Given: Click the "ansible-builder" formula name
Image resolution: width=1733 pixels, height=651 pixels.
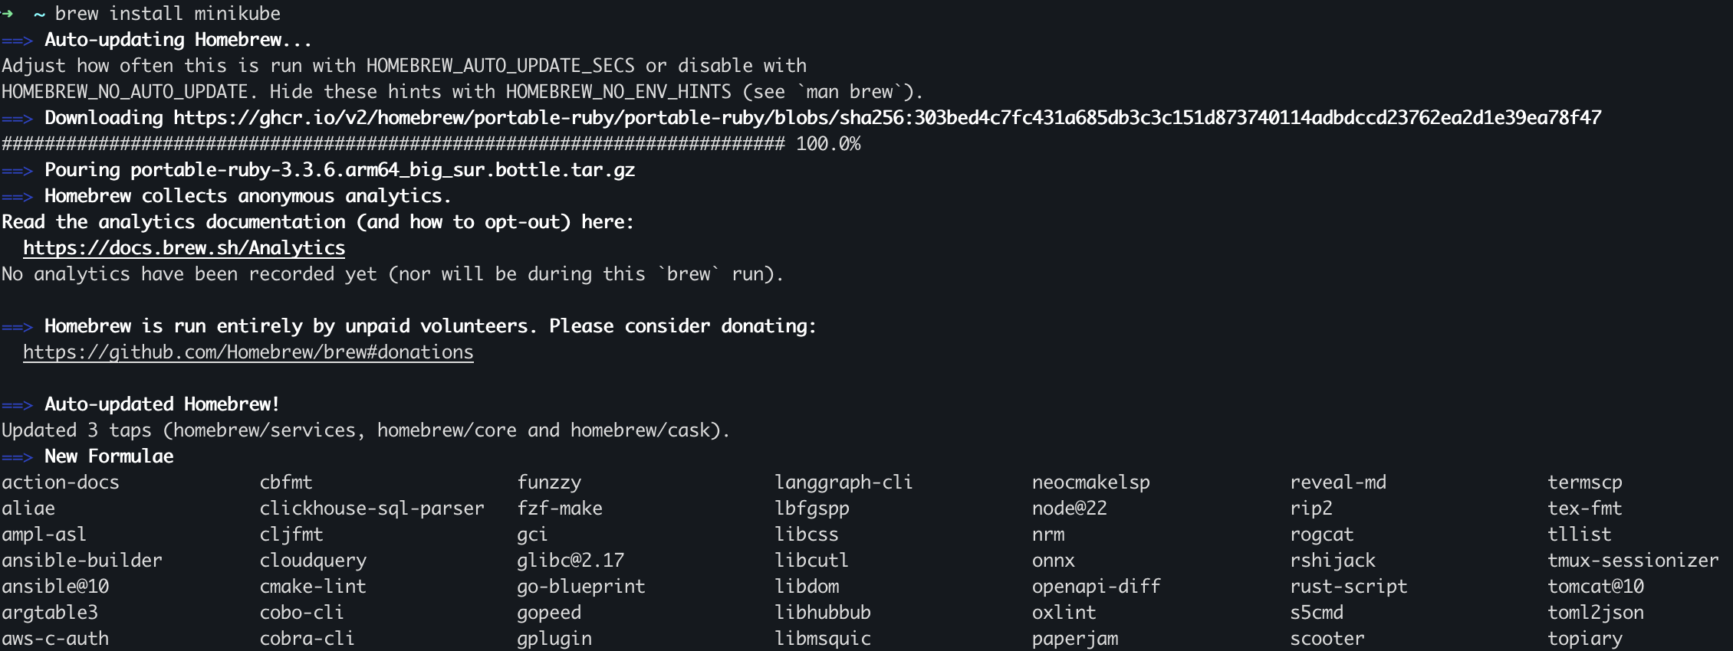Looking at the screenshot, I should (82, 561).
